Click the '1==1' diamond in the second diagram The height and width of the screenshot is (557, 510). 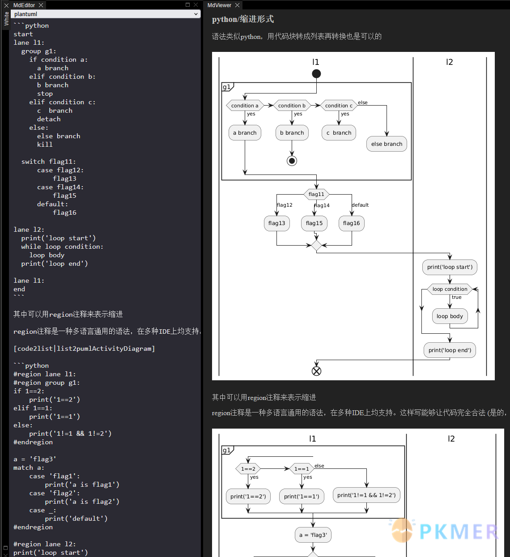[x=302, y=469]
